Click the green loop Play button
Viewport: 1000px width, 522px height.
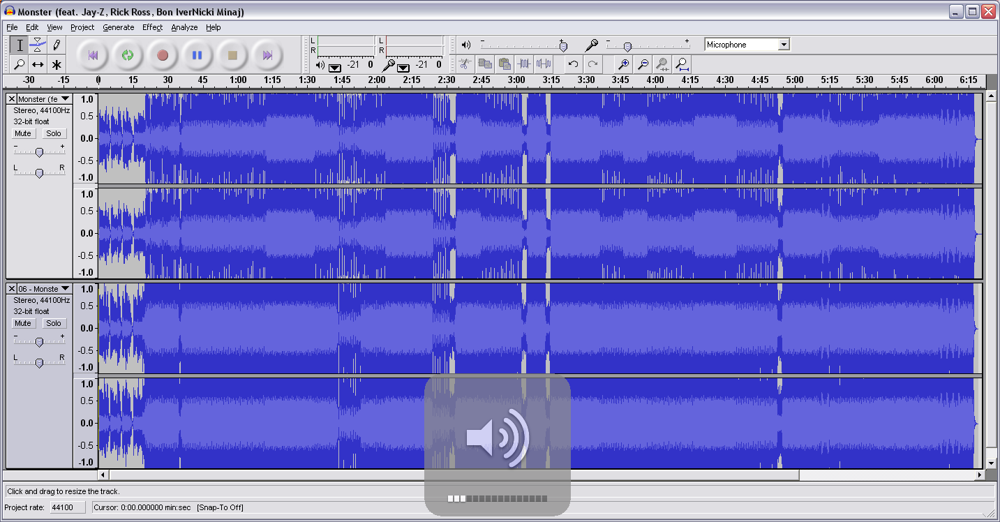click(128, 55)
